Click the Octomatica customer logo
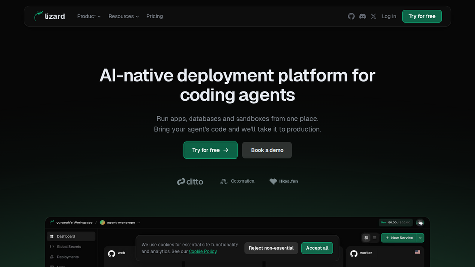Image resolution: width=475 pixels, height=267 pixels. (237, 181)
